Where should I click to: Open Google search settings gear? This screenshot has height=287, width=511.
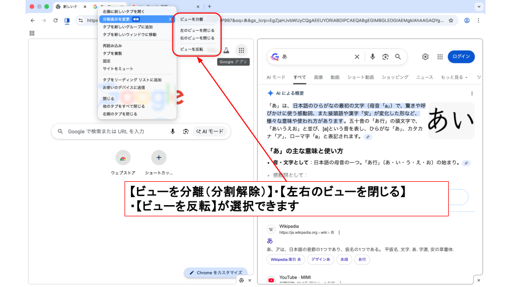(425, 57)
